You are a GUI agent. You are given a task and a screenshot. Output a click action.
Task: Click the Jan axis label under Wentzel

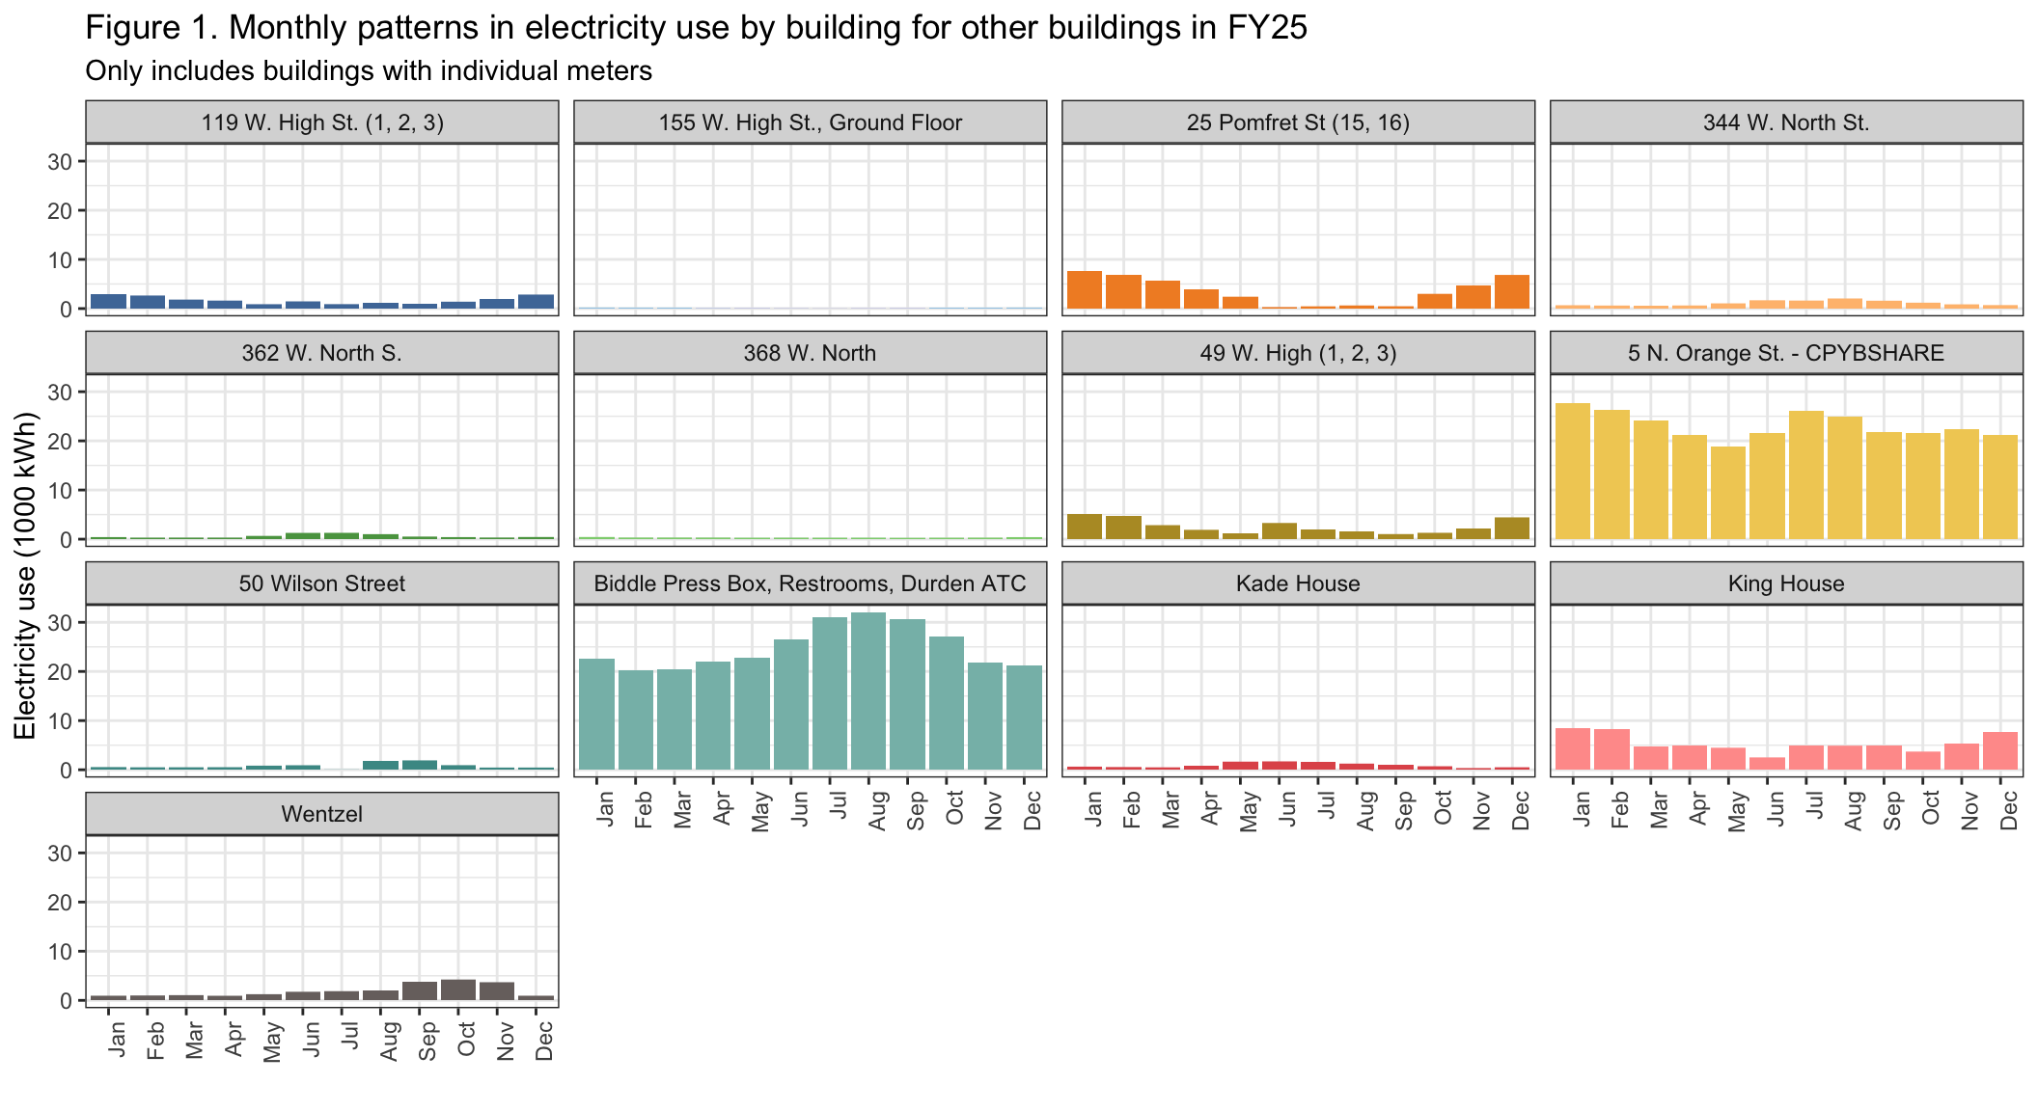[x=118, y=1041]
